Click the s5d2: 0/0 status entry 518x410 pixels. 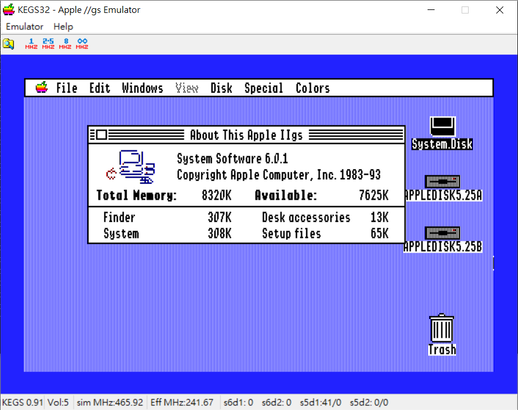[x=369, y=402]
